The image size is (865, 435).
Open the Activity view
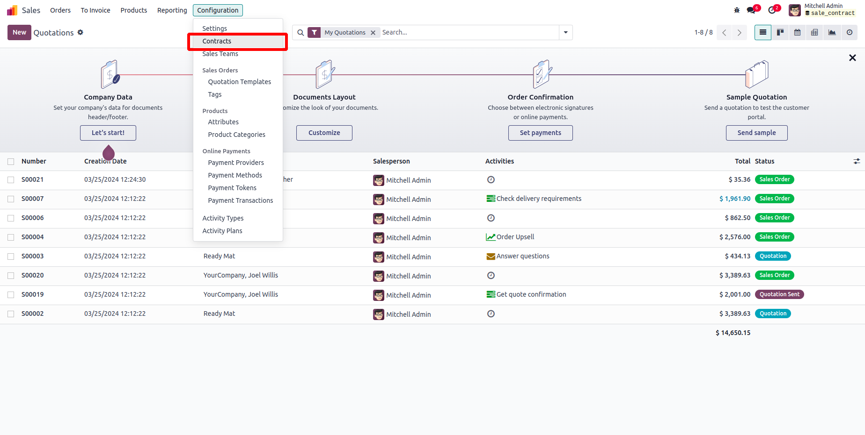click(849, 32)
